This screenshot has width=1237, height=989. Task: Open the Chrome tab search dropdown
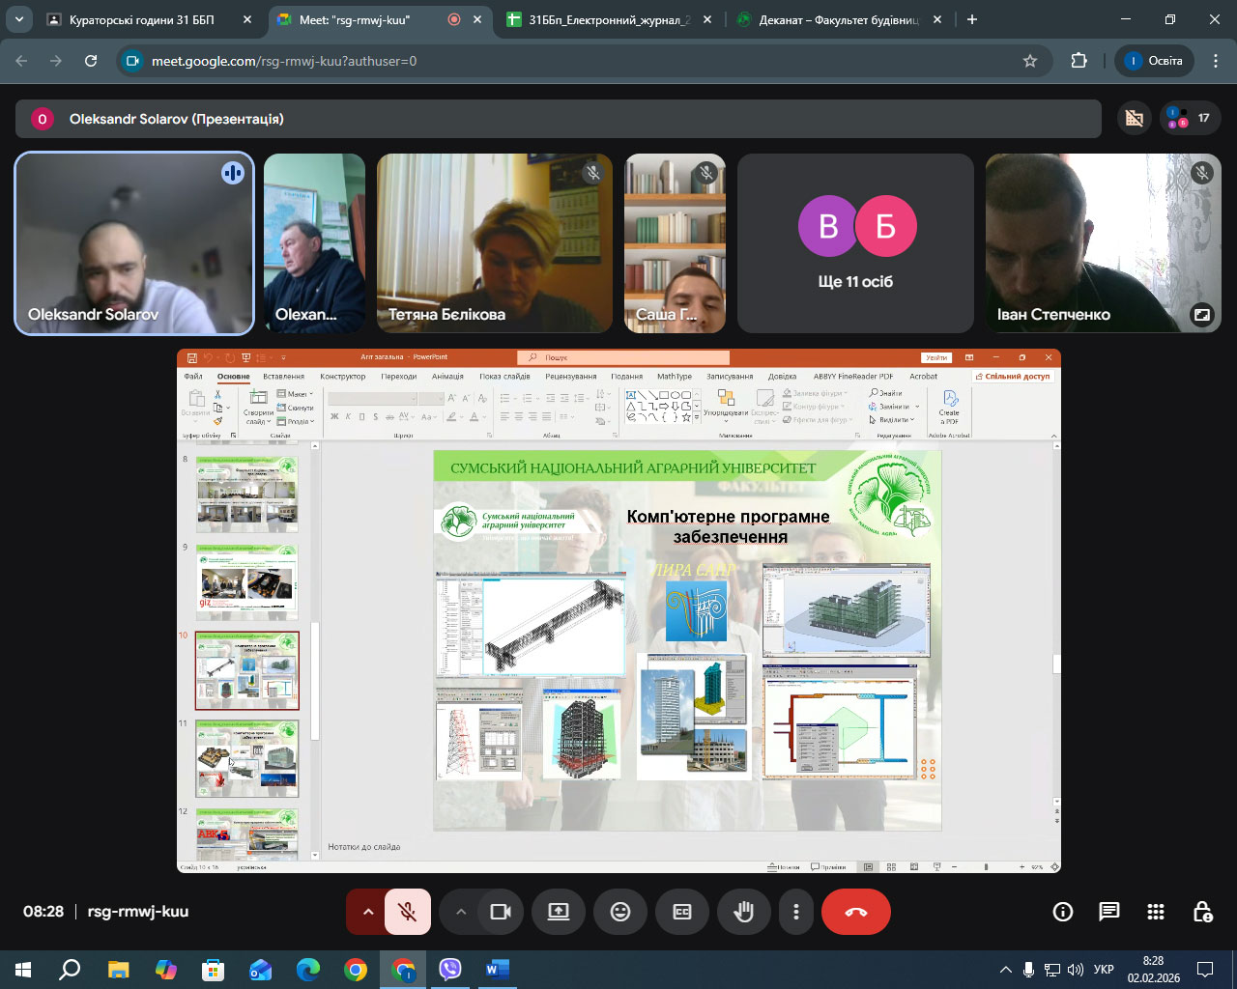(18, 19)
